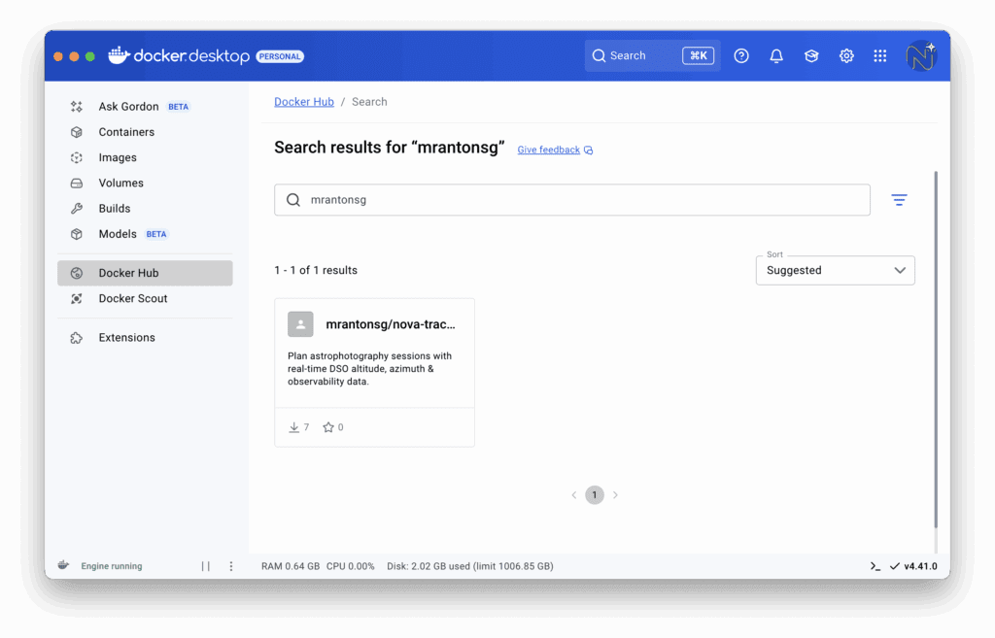Click the header Search bar
Screen dimensions: 995x638
coord(652,55)
